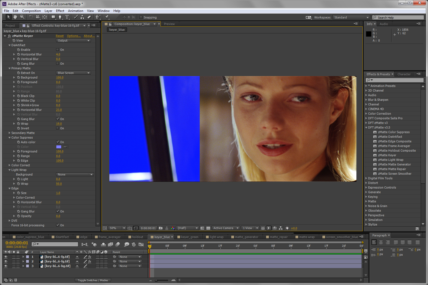This screenshot has height=285, width=428.
Task: Click Toggle Switches / Modes button
Action: (x=93, y=280)
